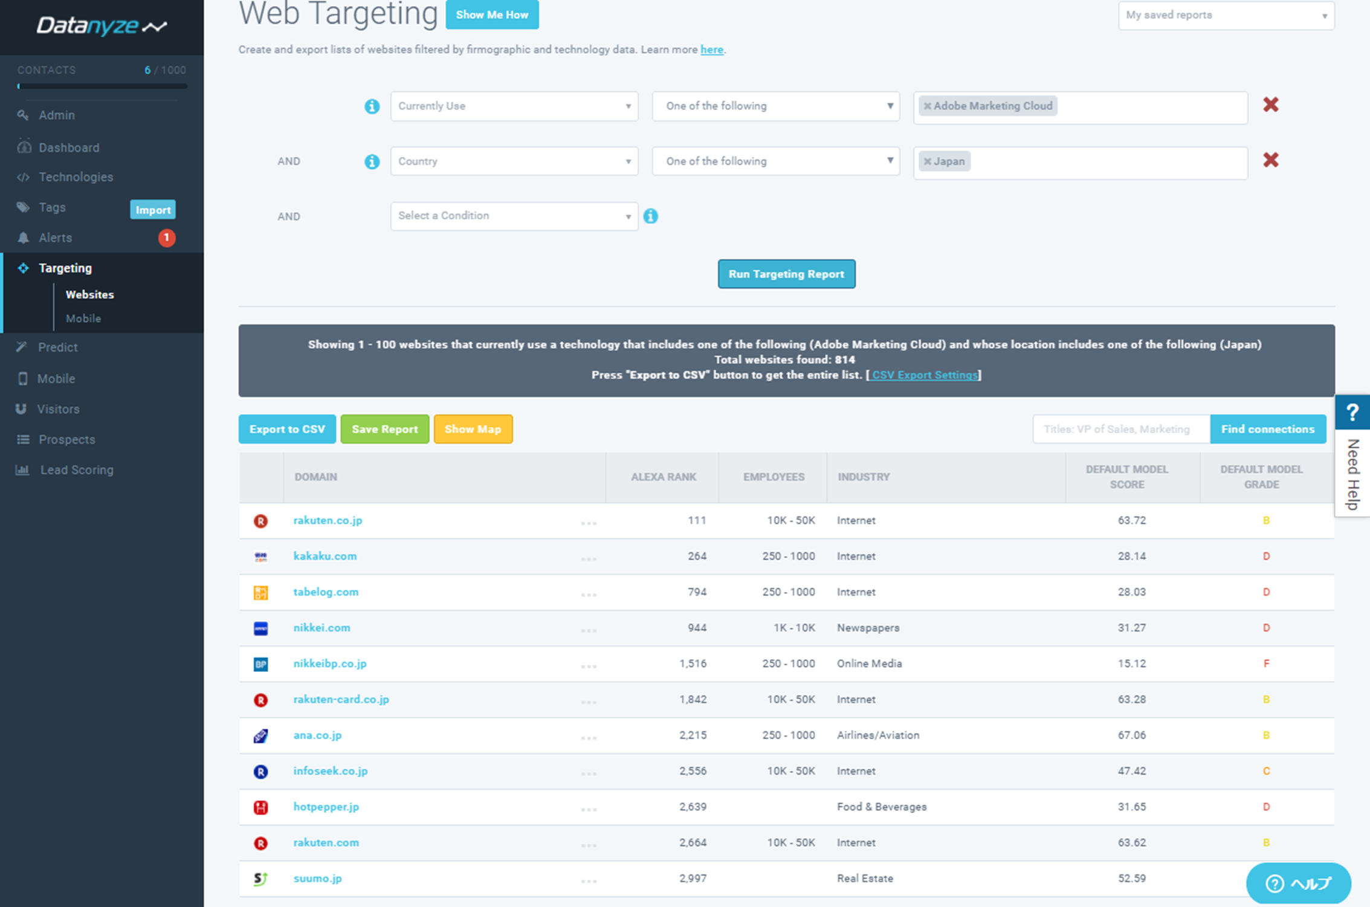Expand Currently Use dropdown
The image size is (1370, 907).
[x=514, y=106]
